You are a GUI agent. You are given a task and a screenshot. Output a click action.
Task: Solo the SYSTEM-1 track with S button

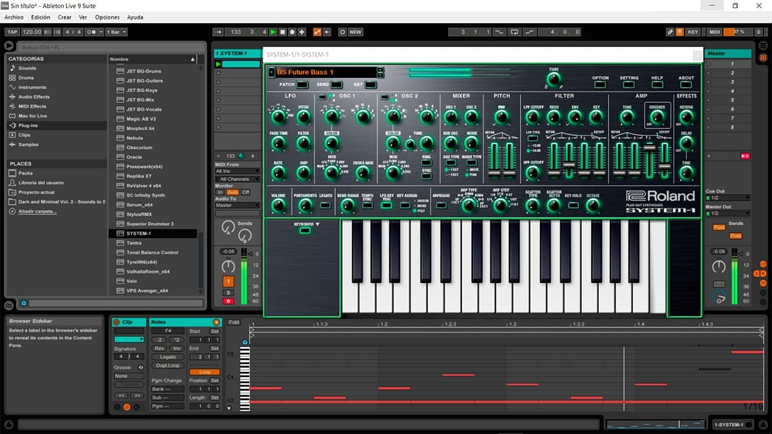[x=228, y=293]
